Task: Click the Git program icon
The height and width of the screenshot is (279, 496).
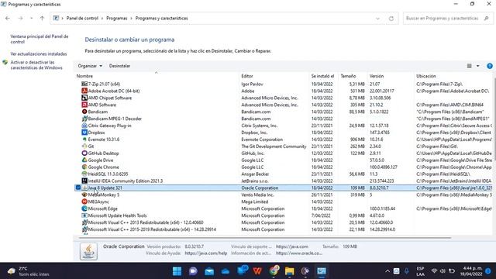Action: 84,146
